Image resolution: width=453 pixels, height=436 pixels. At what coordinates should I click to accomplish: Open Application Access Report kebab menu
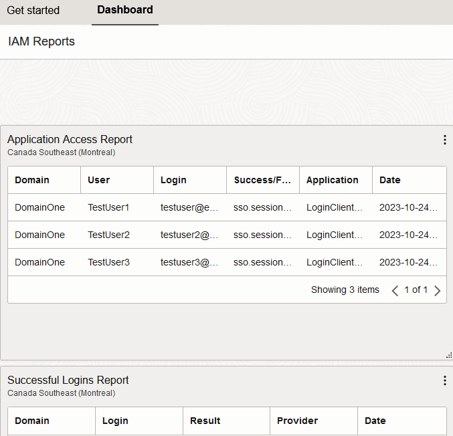(x=444, y=140)
